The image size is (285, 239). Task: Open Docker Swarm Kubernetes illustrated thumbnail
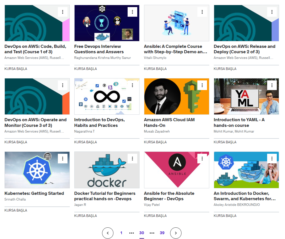[246, 170]
